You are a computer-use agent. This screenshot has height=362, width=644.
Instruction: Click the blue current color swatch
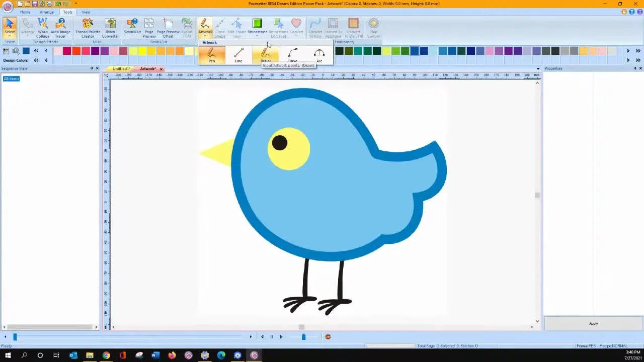[x=26, y=51]
